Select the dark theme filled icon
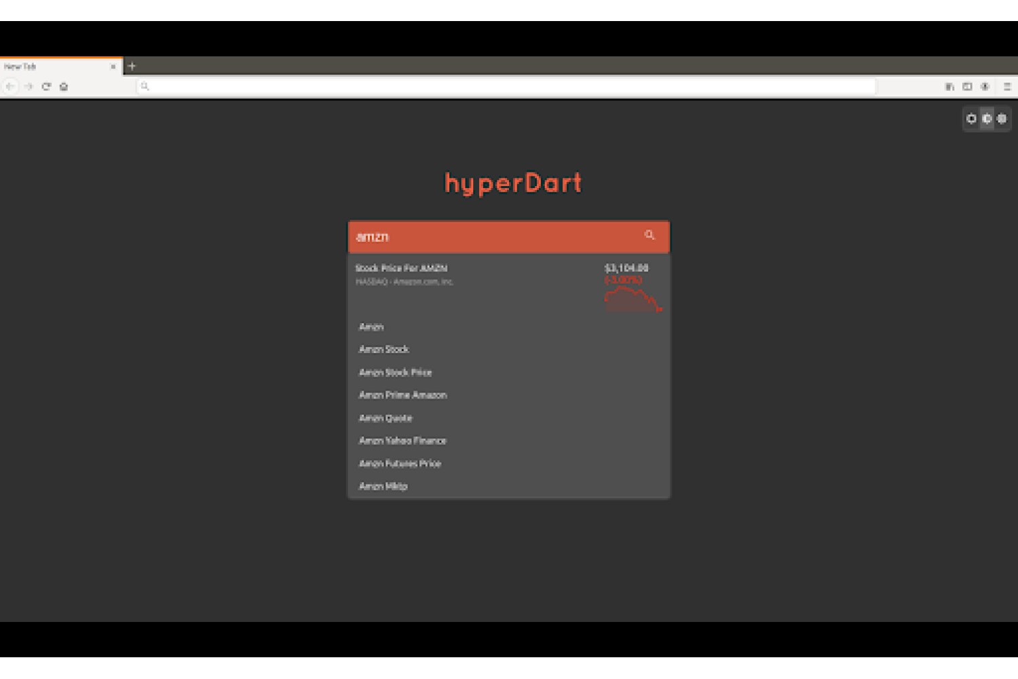 click(x=1002, y=119)
